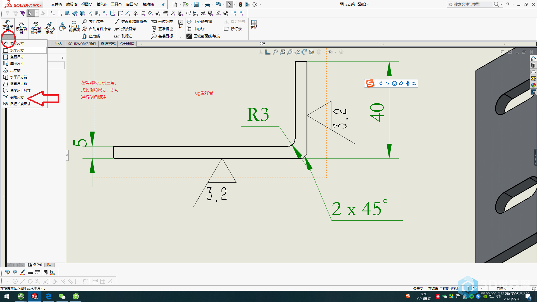Viewport: 537px width, 302px height.
Task: Click the Undo icon
Action: (x=218, y=4)
